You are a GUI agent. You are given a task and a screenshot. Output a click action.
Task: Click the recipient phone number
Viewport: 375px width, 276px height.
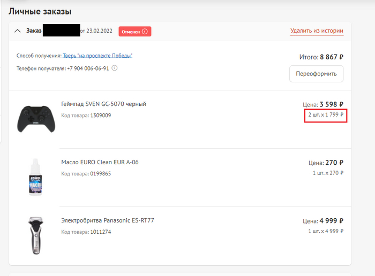[x=88, y=68]
